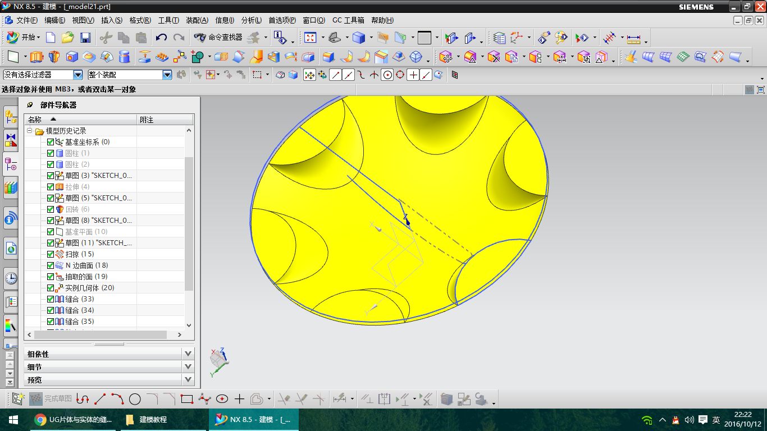Click the Revolve feature icon
This screenshot has height=431, width=767.
pyautogui.click(x=54, y=57)
